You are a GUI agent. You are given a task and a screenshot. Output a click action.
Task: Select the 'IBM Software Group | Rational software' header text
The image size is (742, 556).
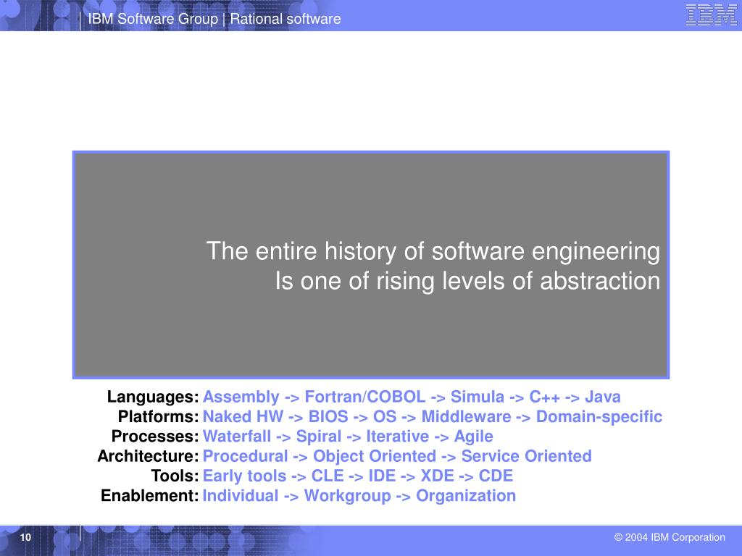(214, 19)
